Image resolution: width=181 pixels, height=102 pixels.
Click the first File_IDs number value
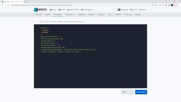(45, 30)
